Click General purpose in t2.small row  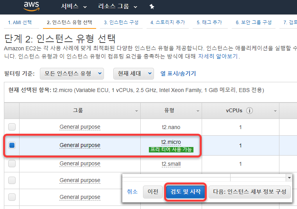(x=80, y=163)
